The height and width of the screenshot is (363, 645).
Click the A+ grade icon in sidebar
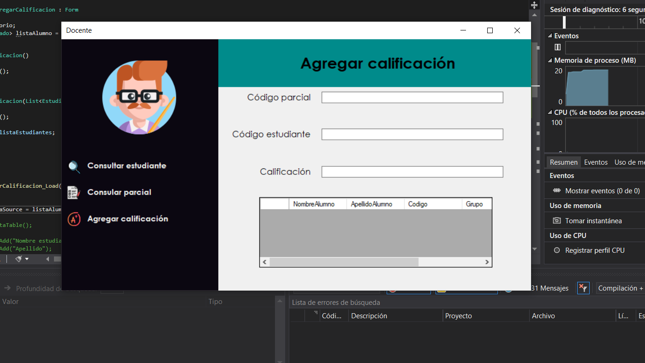(x=74, y=219)
